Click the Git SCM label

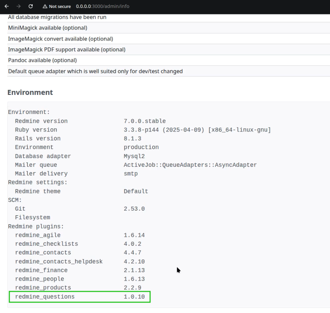tap(20, 209)
